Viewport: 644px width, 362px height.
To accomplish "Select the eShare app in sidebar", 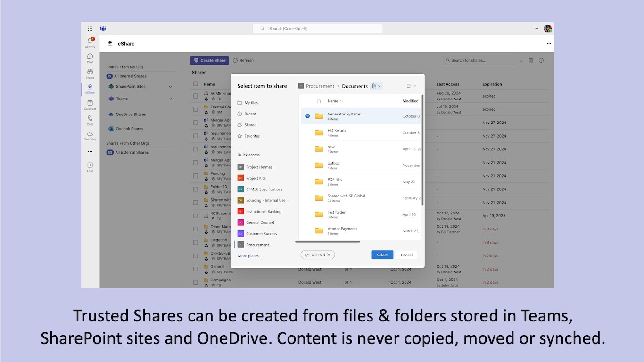I will [x=90, y=89].
